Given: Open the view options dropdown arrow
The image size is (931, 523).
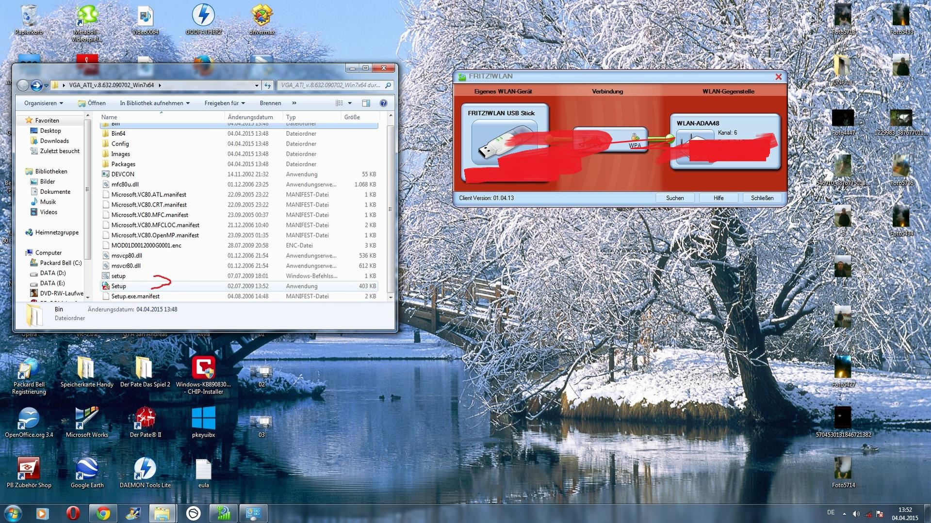Looking at the screenshot, I should [x=350, y=103].
